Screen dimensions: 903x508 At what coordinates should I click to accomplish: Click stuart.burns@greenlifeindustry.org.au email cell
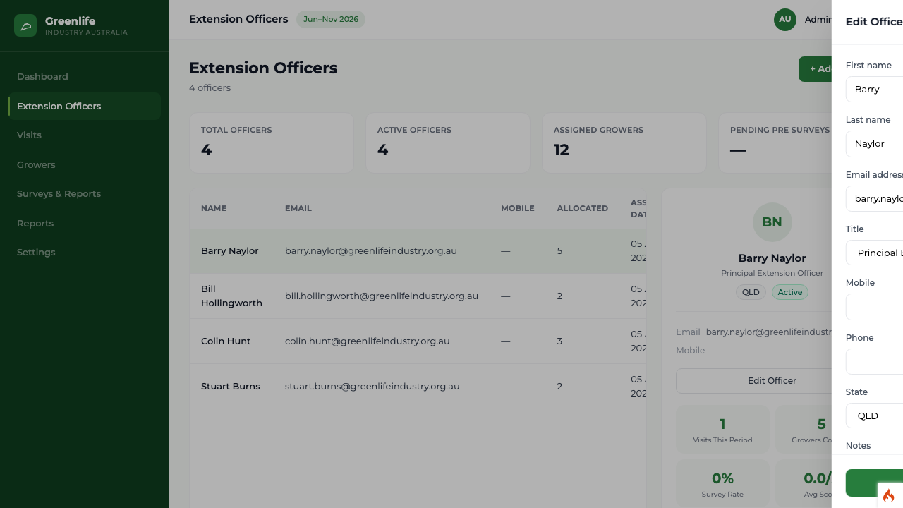coord(372,386)
